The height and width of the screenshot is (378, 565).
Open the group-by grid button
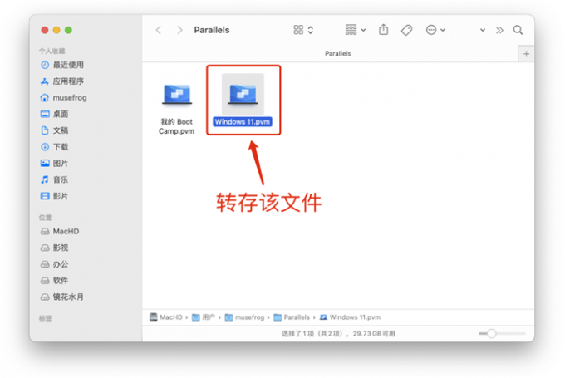click(351, 30)
